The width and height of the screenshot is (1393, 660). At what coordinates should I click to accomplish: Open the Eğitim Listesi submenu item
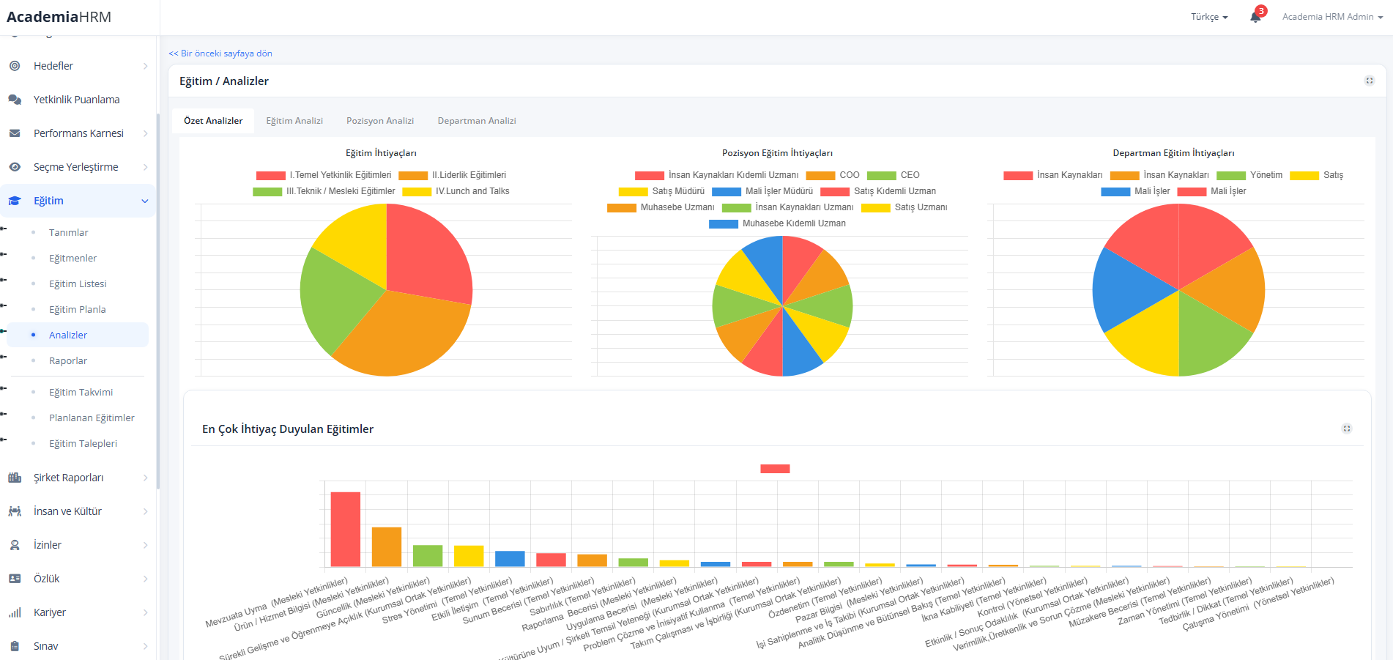[x=78, y=283]
